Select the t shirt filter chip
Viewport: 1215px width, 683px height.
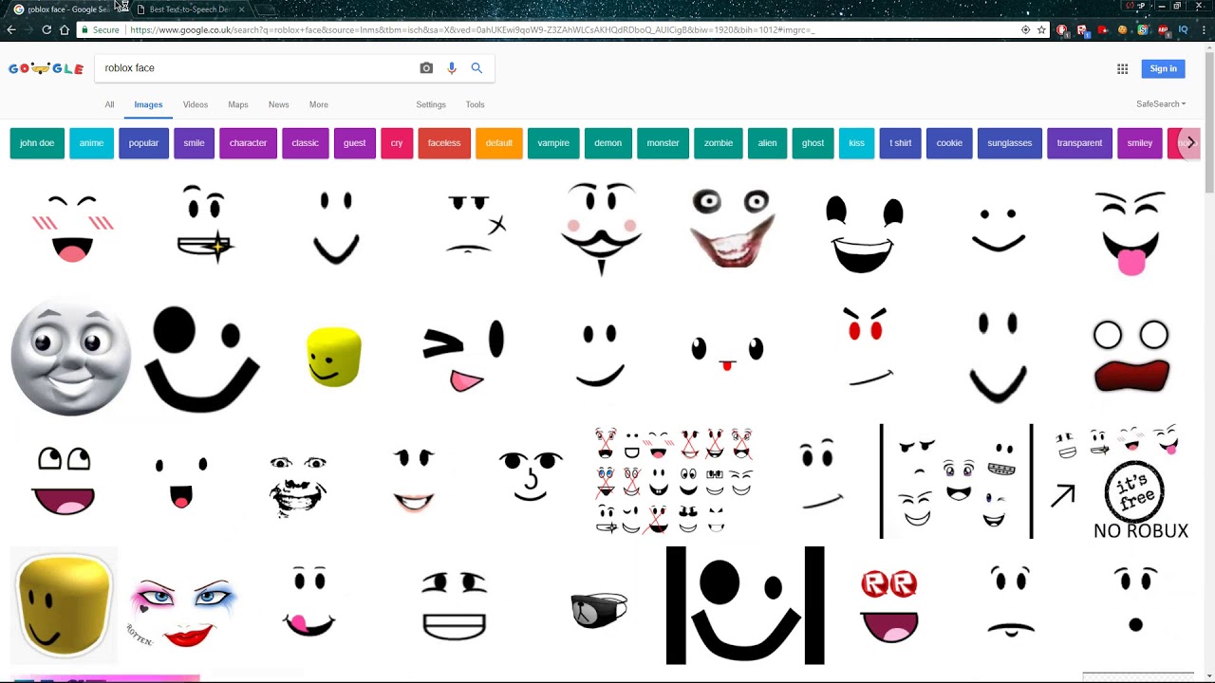900,143
